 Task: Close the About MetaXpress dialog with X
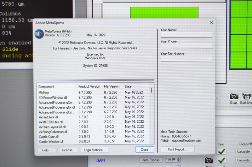pyautogui.click(x=211, y=22)
